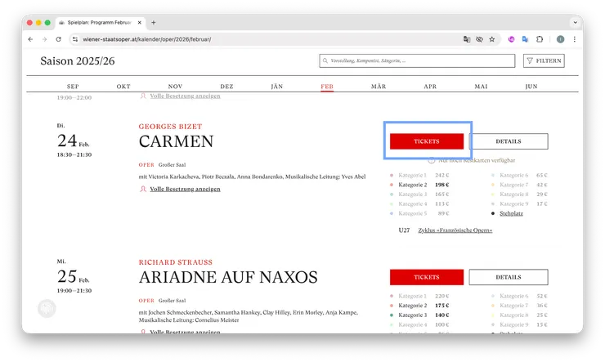
Task: Click the info icon beside Restkarten notice
Action: click(x=432, y=160)
